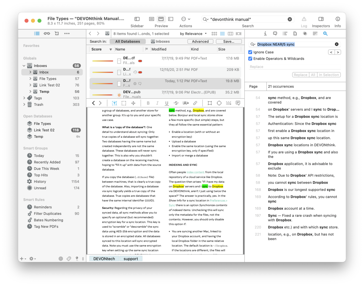The image size is (364, 286).
Task: Open the concordance inspector tab
Action: [x=315, y=34]
